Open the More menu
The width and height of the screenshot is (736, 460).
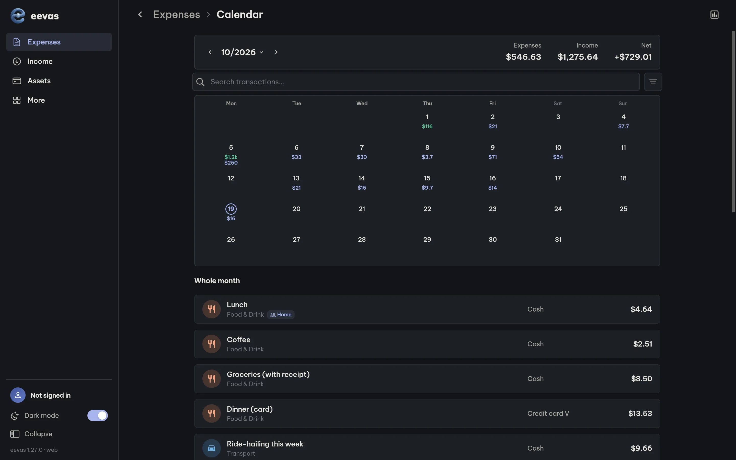[x=59, y=100]
